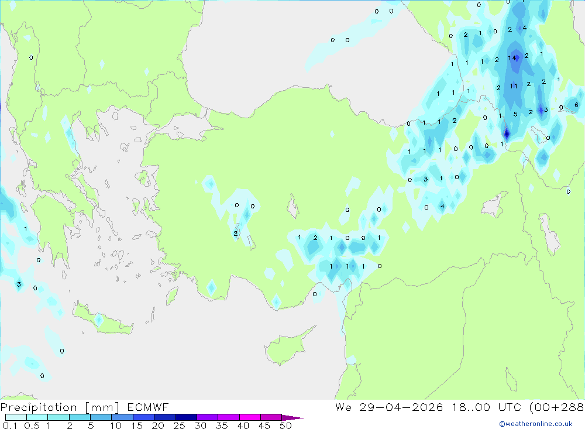Viewport: 585px width, 429px height.
Task: Click the 20–25 mm legend color box
Action: 165,417
